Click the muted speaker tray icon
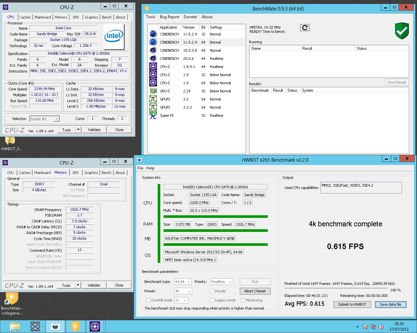Image resolution: width=417 pixels, height=333 pixels. (381, 327)
